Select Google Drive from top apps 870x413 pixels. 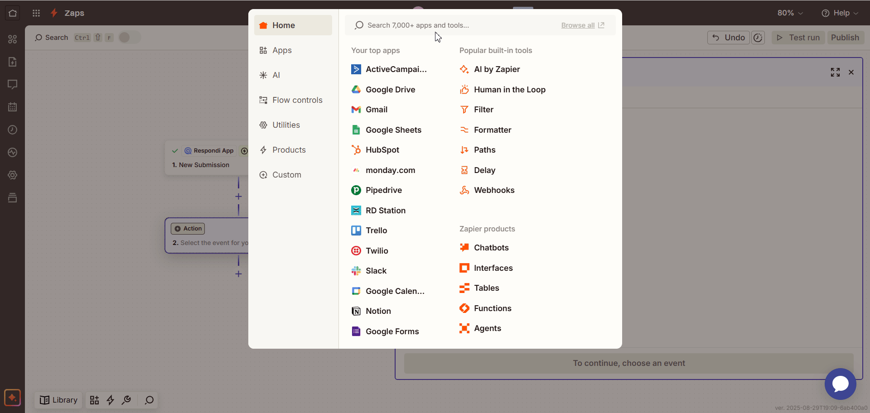(383, 90)
